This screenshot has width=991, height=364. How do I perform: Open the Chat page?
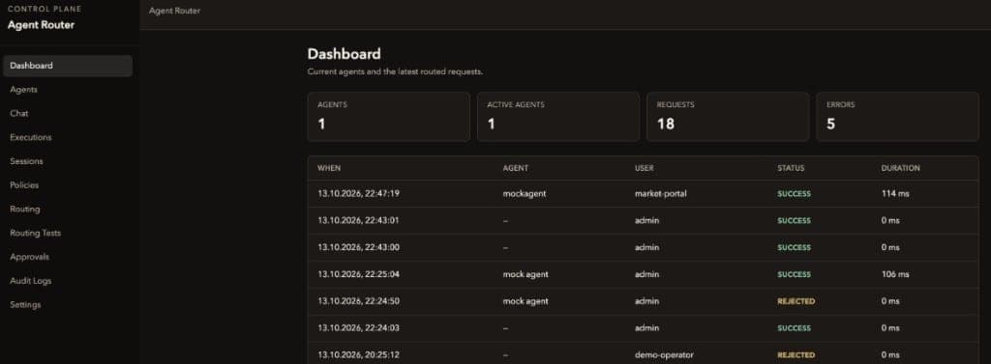[x=19, y=114]
